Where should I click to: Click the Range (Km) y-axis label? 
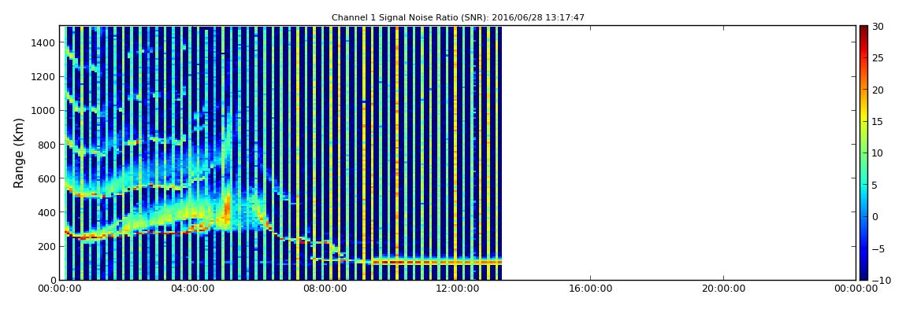tap(19, 153)
